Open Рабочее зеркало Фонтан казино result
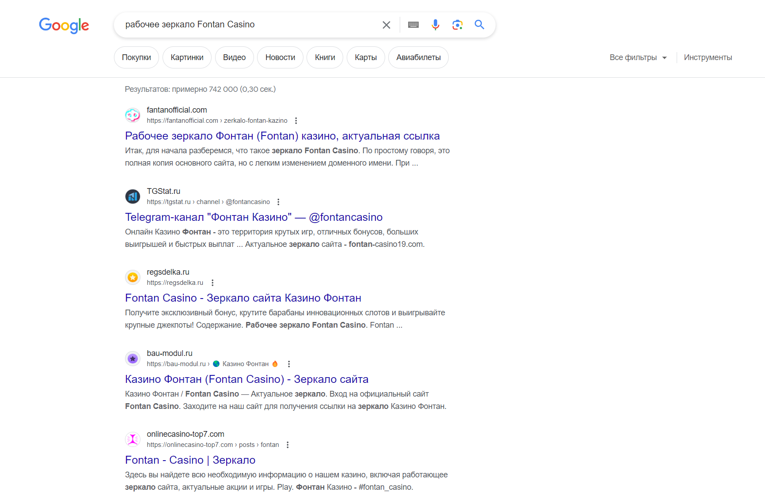Image resolution: width=765 pixels, height=503 pixels. 282,136
